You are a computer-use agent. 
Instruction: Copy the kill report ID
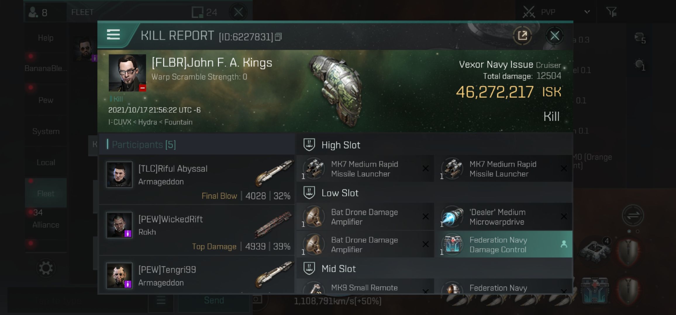coord(278,37)
